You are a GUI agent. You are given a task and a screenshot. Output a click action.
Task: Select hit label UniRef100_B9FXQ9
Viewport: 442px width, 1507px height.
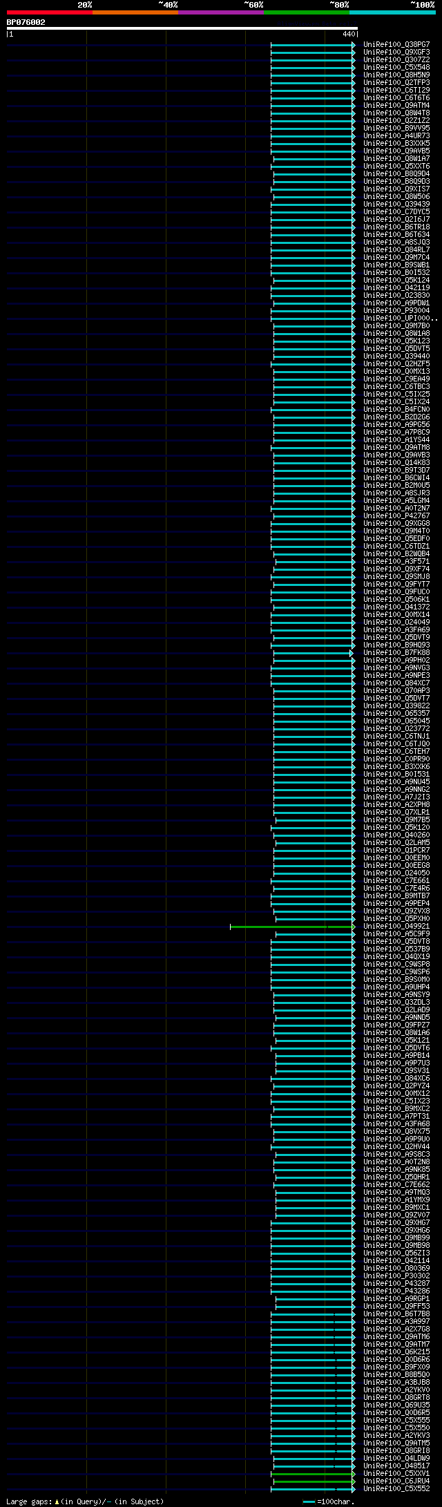pyautogui.click(x=396, y=1367)
